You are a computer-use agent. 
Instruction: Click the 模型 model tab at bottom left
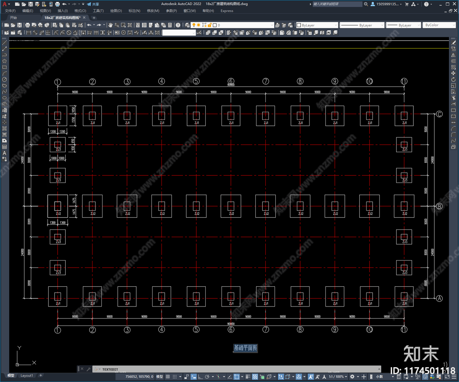coord(11,375)
